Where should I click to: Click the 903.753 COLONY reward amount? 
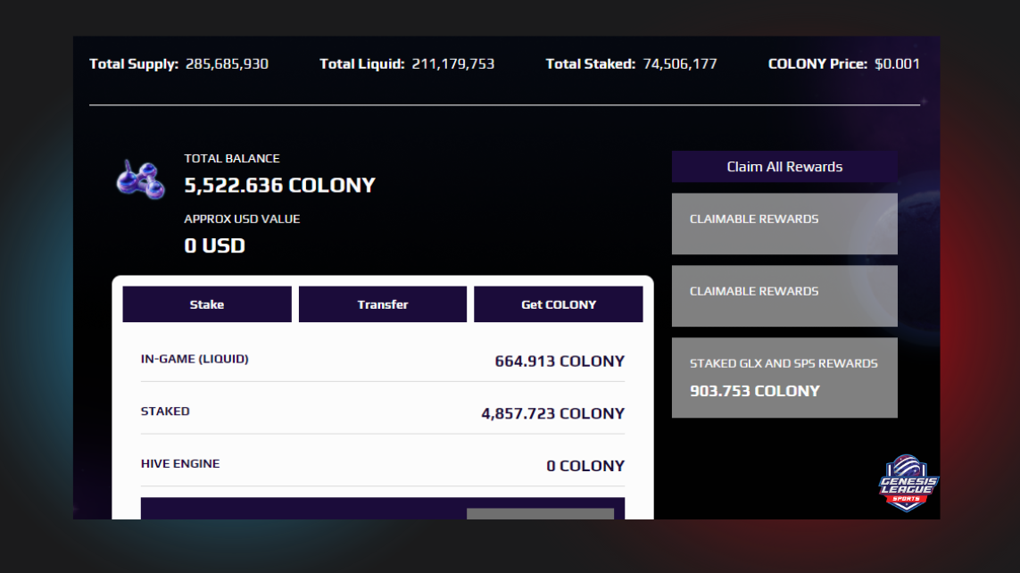click(755, 391)
